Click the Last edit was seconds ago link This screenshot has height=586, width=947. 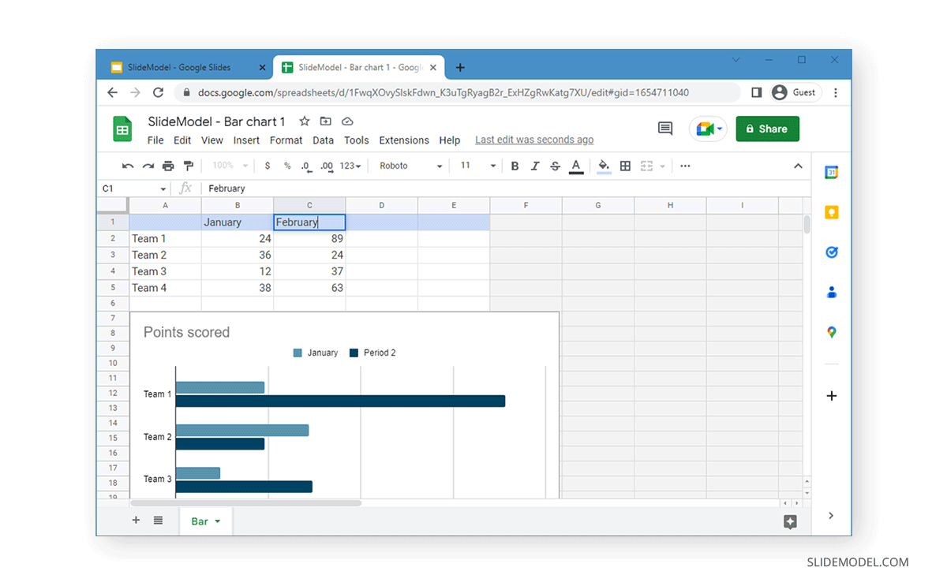(x=534, y=140)
